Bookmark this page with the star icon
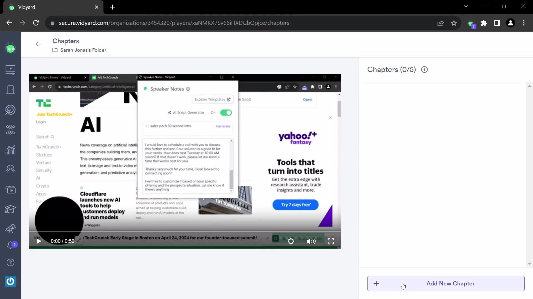Image resolution: width=533 pixels, height=299 pixels. click(454, 23)
